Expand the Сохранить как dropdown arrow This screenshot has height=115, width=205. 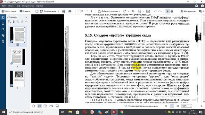tap(59, 11)
